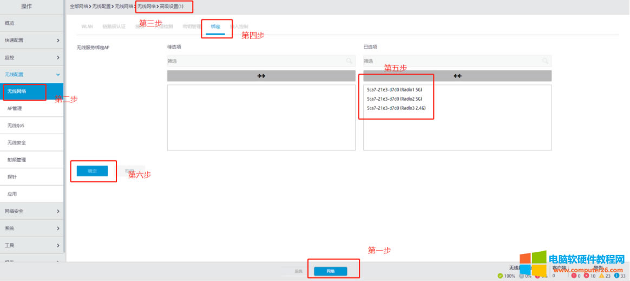
Task: Open 射频管理 in the sidebar
Action: point(31,160)
